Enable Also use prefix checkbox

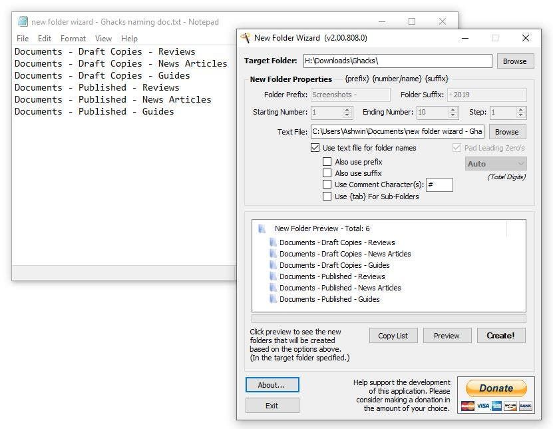tap(327, 162)
